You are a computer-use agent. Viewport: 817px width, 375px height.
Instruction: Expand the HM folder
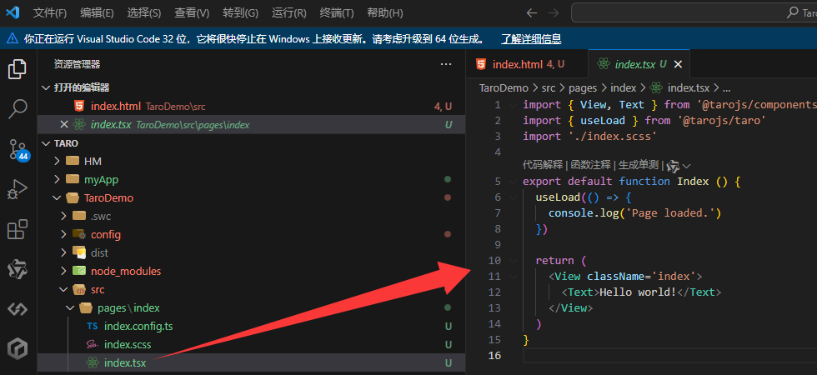(x=58, y=162)
